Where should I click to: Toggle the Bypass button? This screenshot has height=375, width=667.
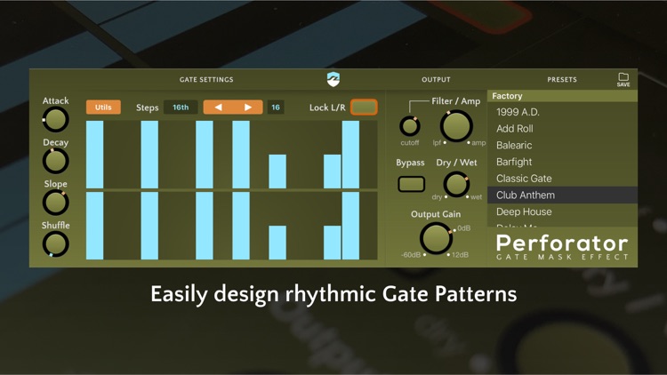412,184
